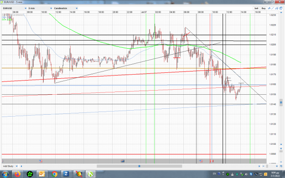Click the US flag event marker near 10:00
The width and height of the screenshot is (285, 178).
[x=41, y=161]
